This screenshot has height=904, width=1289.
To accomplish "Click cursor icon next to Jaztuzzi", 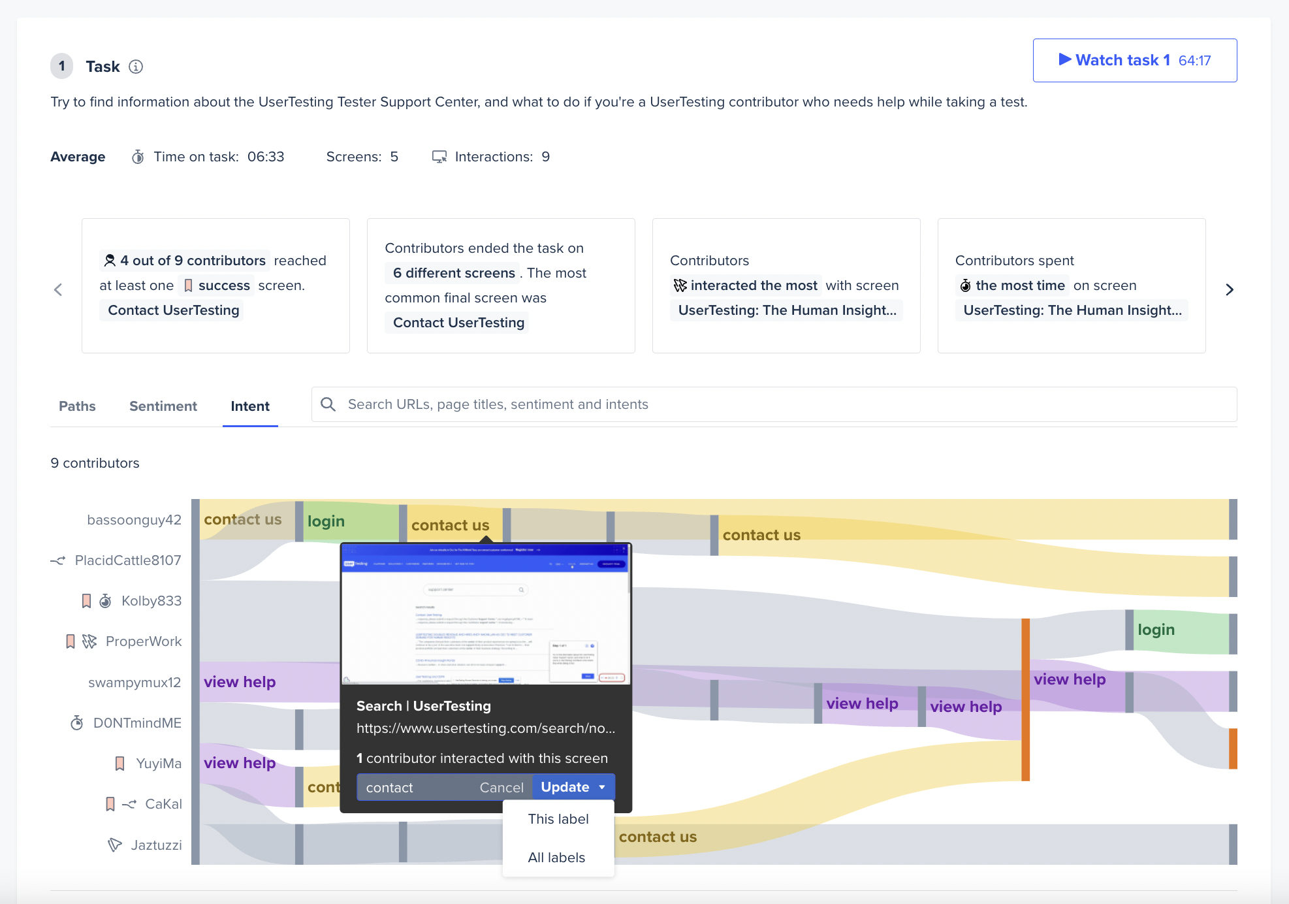I will point(115,845).
